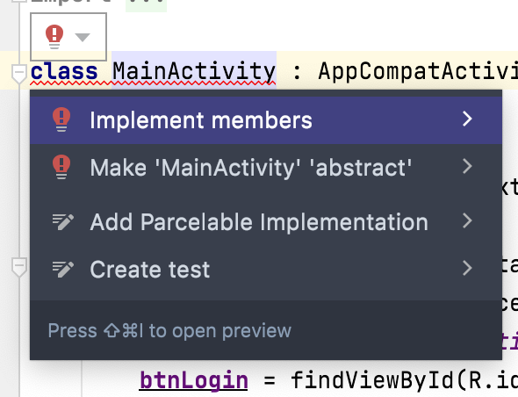518x397 pixels.
Task: Click the red error bulb above the class line
Action: tap(54, 37)
